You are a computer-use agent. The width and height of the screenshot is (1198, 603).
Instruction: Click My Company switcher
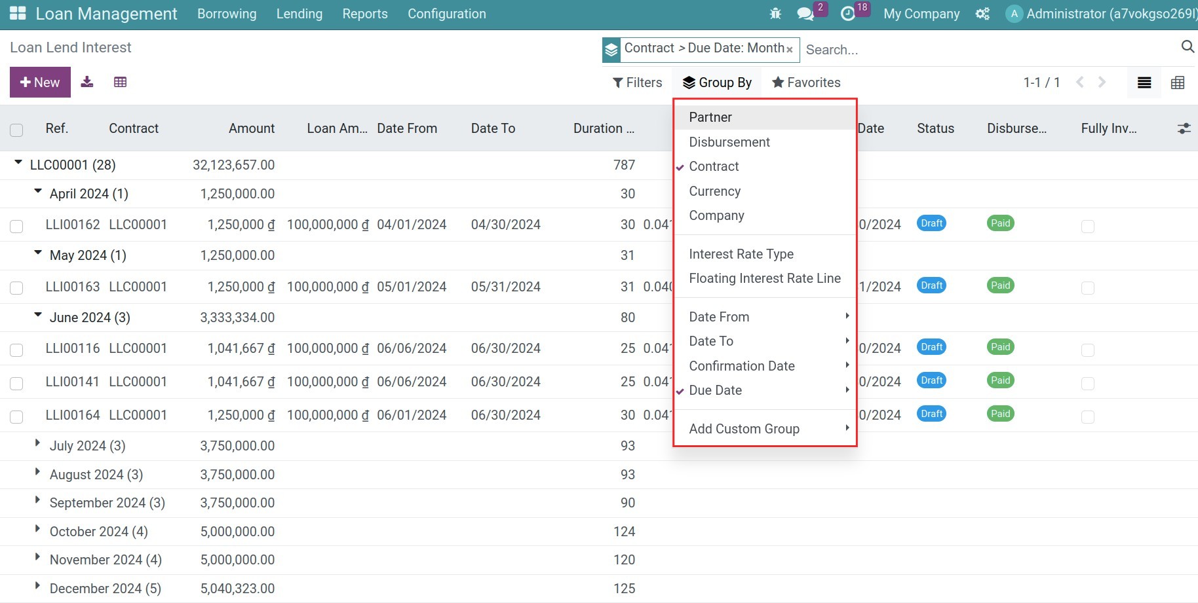coord(921,14)
